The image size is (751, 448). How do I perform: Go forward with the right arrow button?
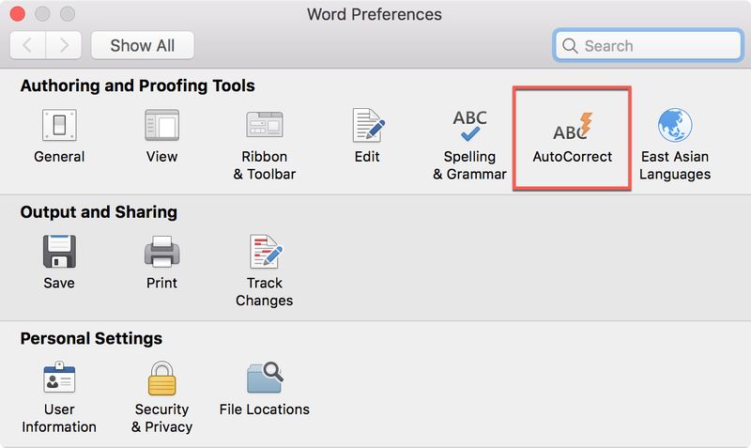[64, 45]
